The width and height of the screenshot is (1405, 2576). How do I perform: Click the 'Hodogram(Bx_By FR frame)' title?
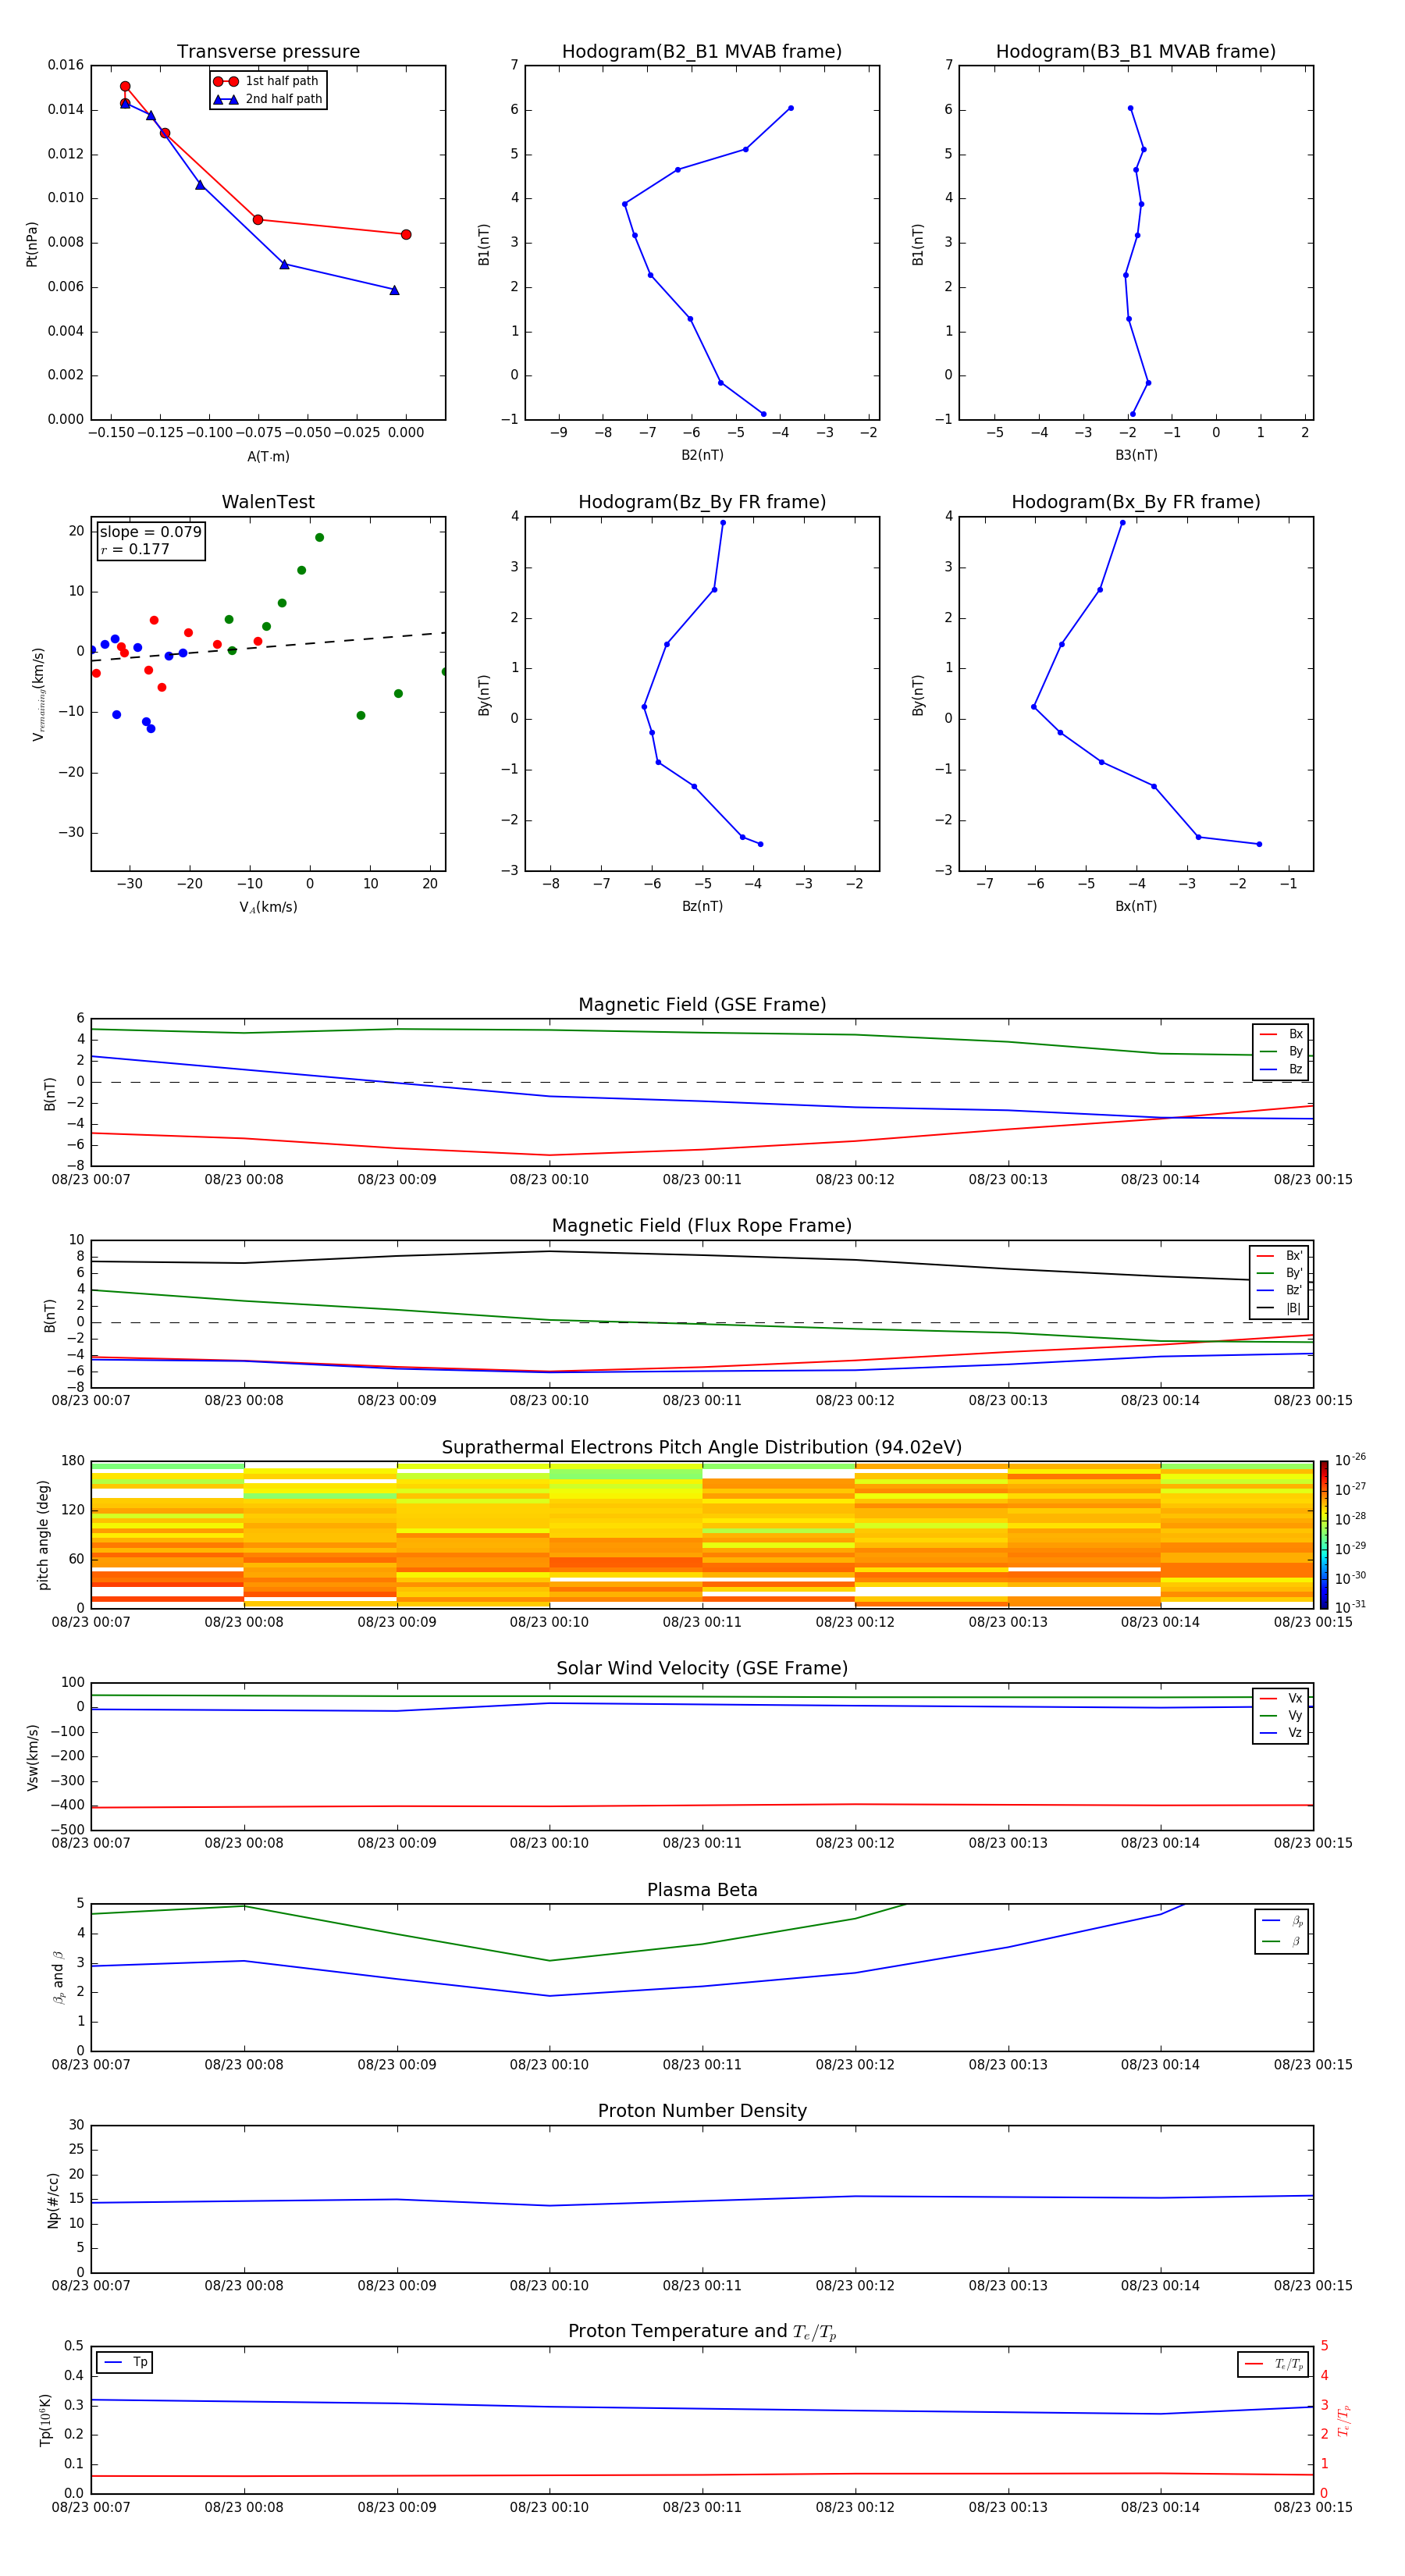[x=1136, y=502]
